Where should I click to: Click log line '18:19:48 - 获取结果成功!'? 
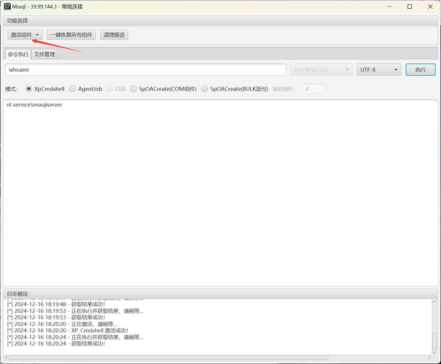click(56, 304)
